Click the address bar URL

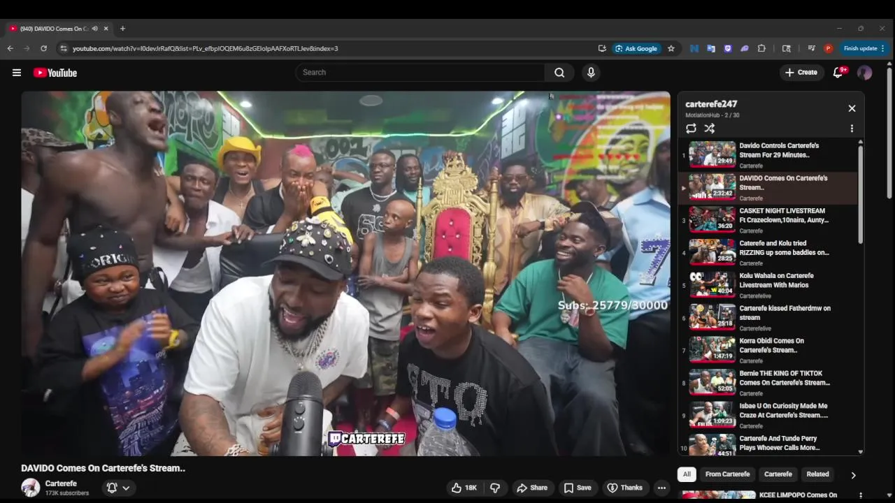click(206, 48)
